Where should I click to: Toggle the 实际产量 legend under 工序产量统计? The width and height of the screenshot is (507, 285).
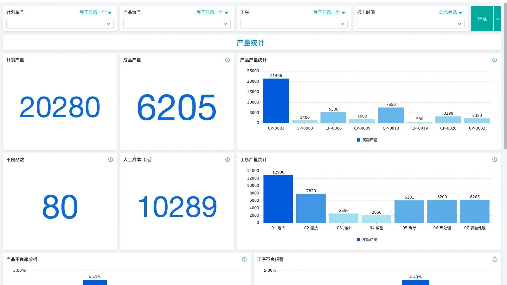click(x=367, y=240)
